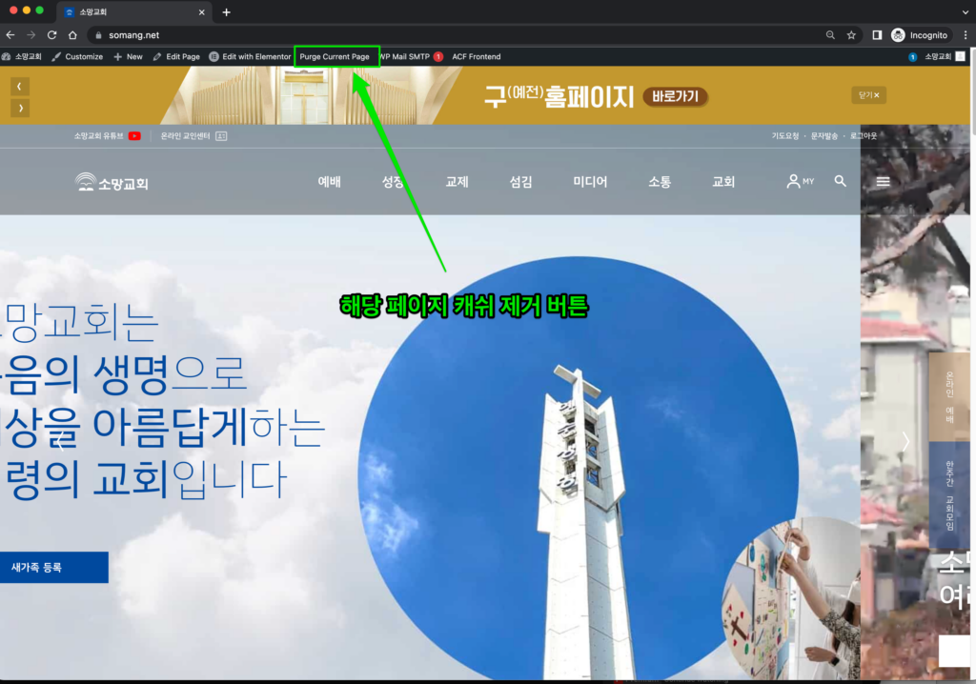The image size is (976, 684).
Task: Open a new browser tab with plus
Action: pyautogui.click(x=227, y=12)
